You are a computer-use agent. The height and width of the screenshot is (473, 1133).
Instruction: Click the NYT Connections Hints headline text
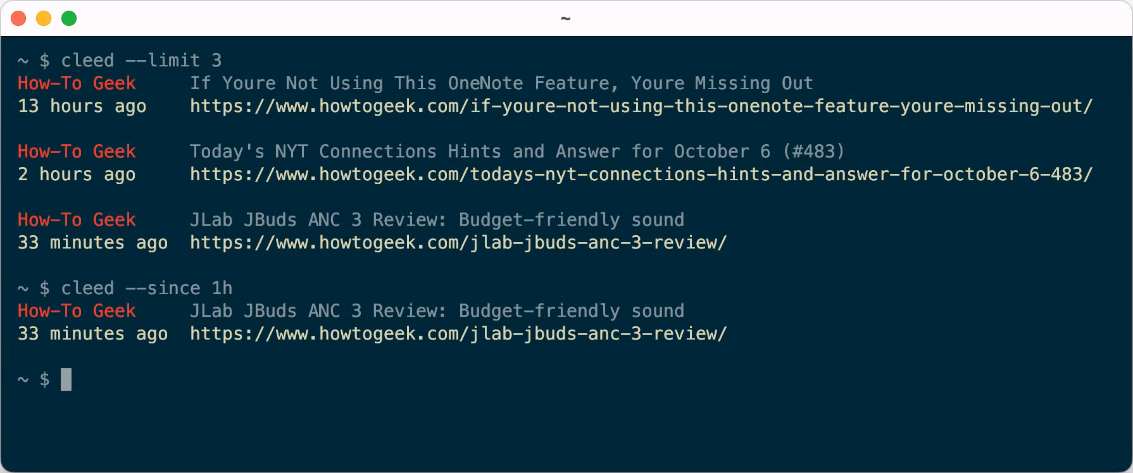(x=516, y=152)
